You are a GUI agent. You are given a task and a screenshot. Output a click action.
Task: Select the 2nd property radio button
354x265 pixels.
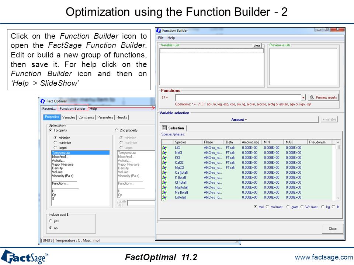tap(116, 130)
